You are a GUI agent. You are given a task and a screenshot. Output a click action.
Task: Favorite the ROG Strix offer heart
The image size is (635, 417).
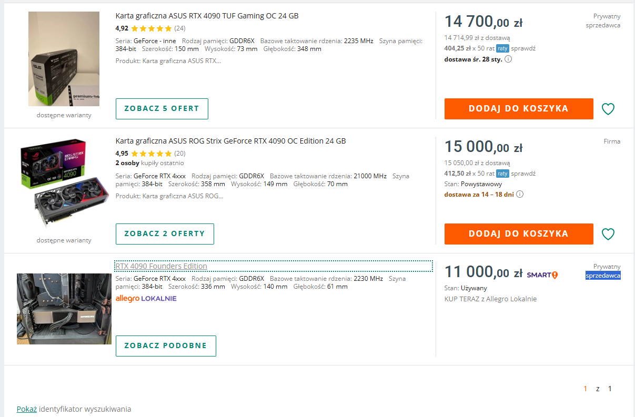(608, 234)
